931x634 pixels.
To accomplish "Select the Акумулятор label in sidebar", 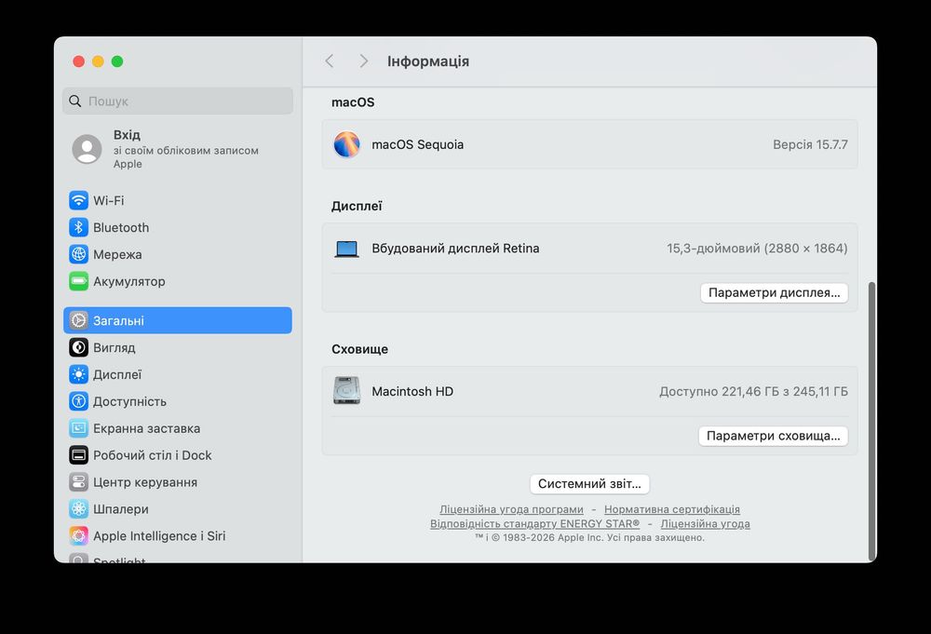I will tap(129, 281).
